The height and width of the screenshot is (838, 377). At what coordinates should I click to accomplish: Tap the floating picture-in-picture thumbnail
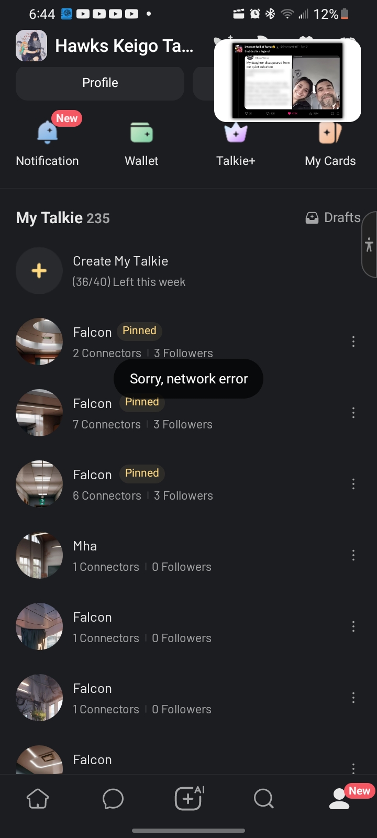pos(287,81)
